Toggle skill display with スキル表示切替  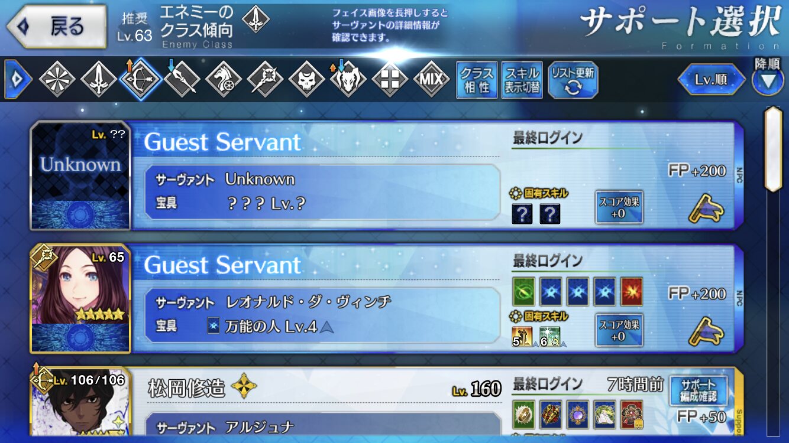click(x=522, y=80)
